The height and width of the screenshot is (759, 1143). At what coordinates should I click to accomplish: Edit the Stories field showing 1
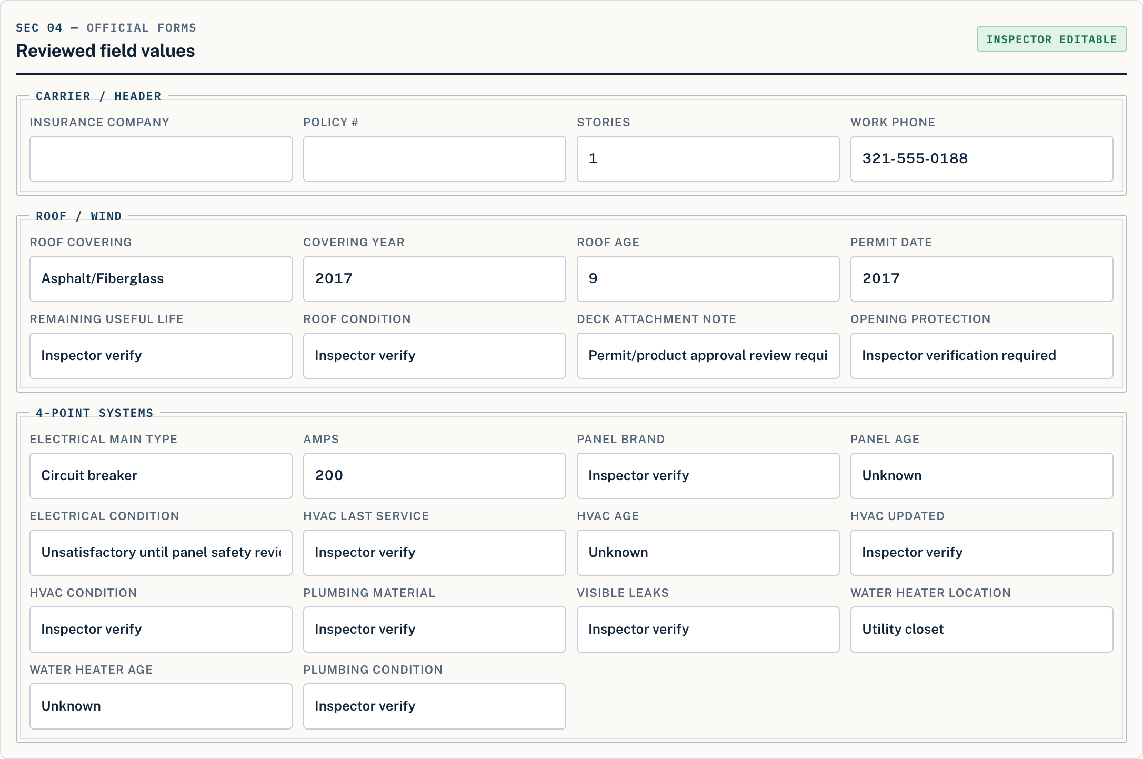pos(708,159)
